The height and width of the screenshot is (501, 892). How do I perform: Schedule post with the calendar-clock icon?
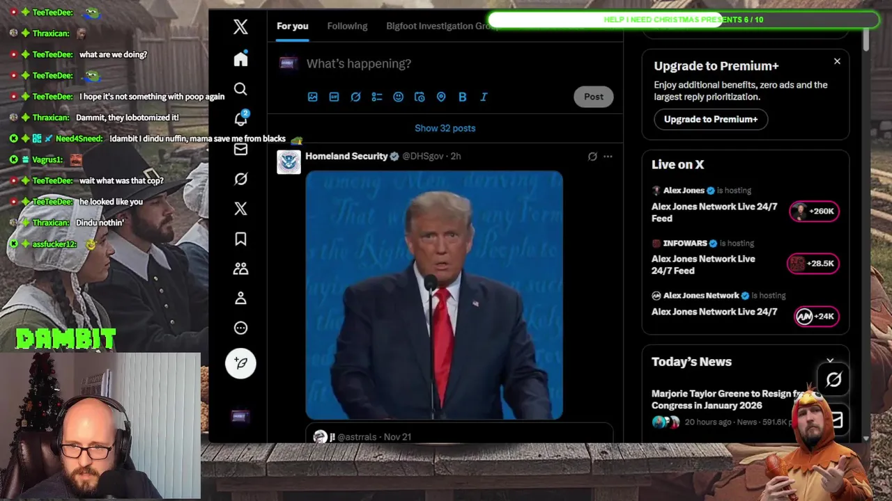click(x=420, y=97)
